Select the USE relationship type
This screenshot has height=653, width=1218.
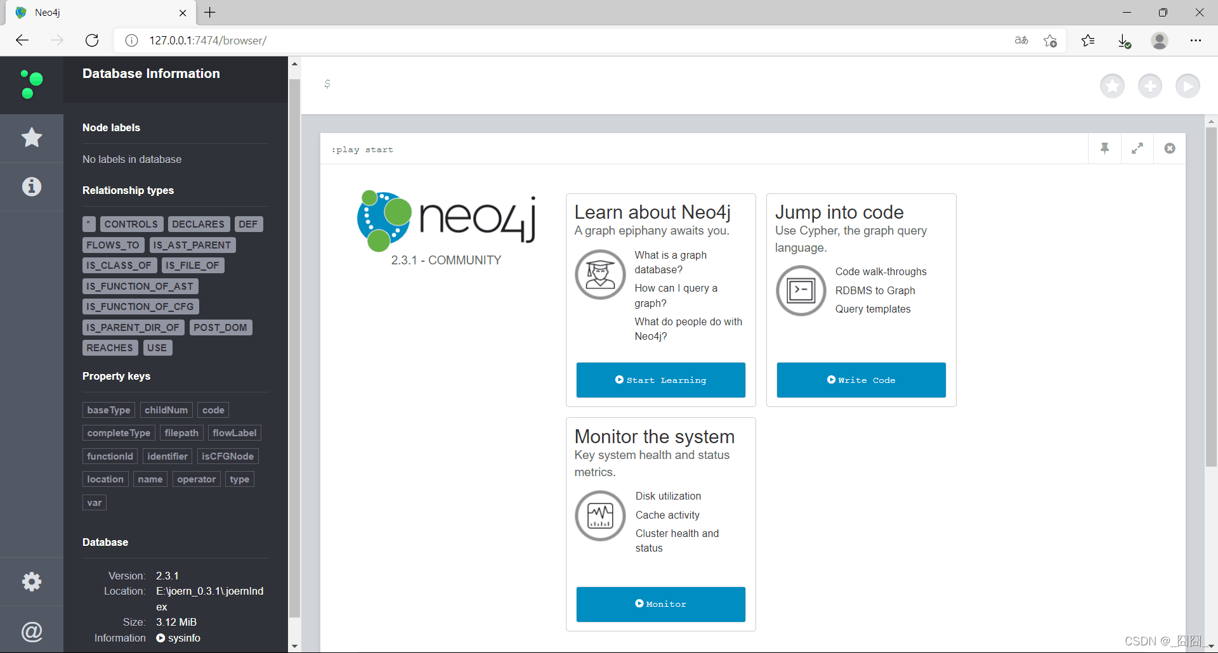tap(157, 348)
